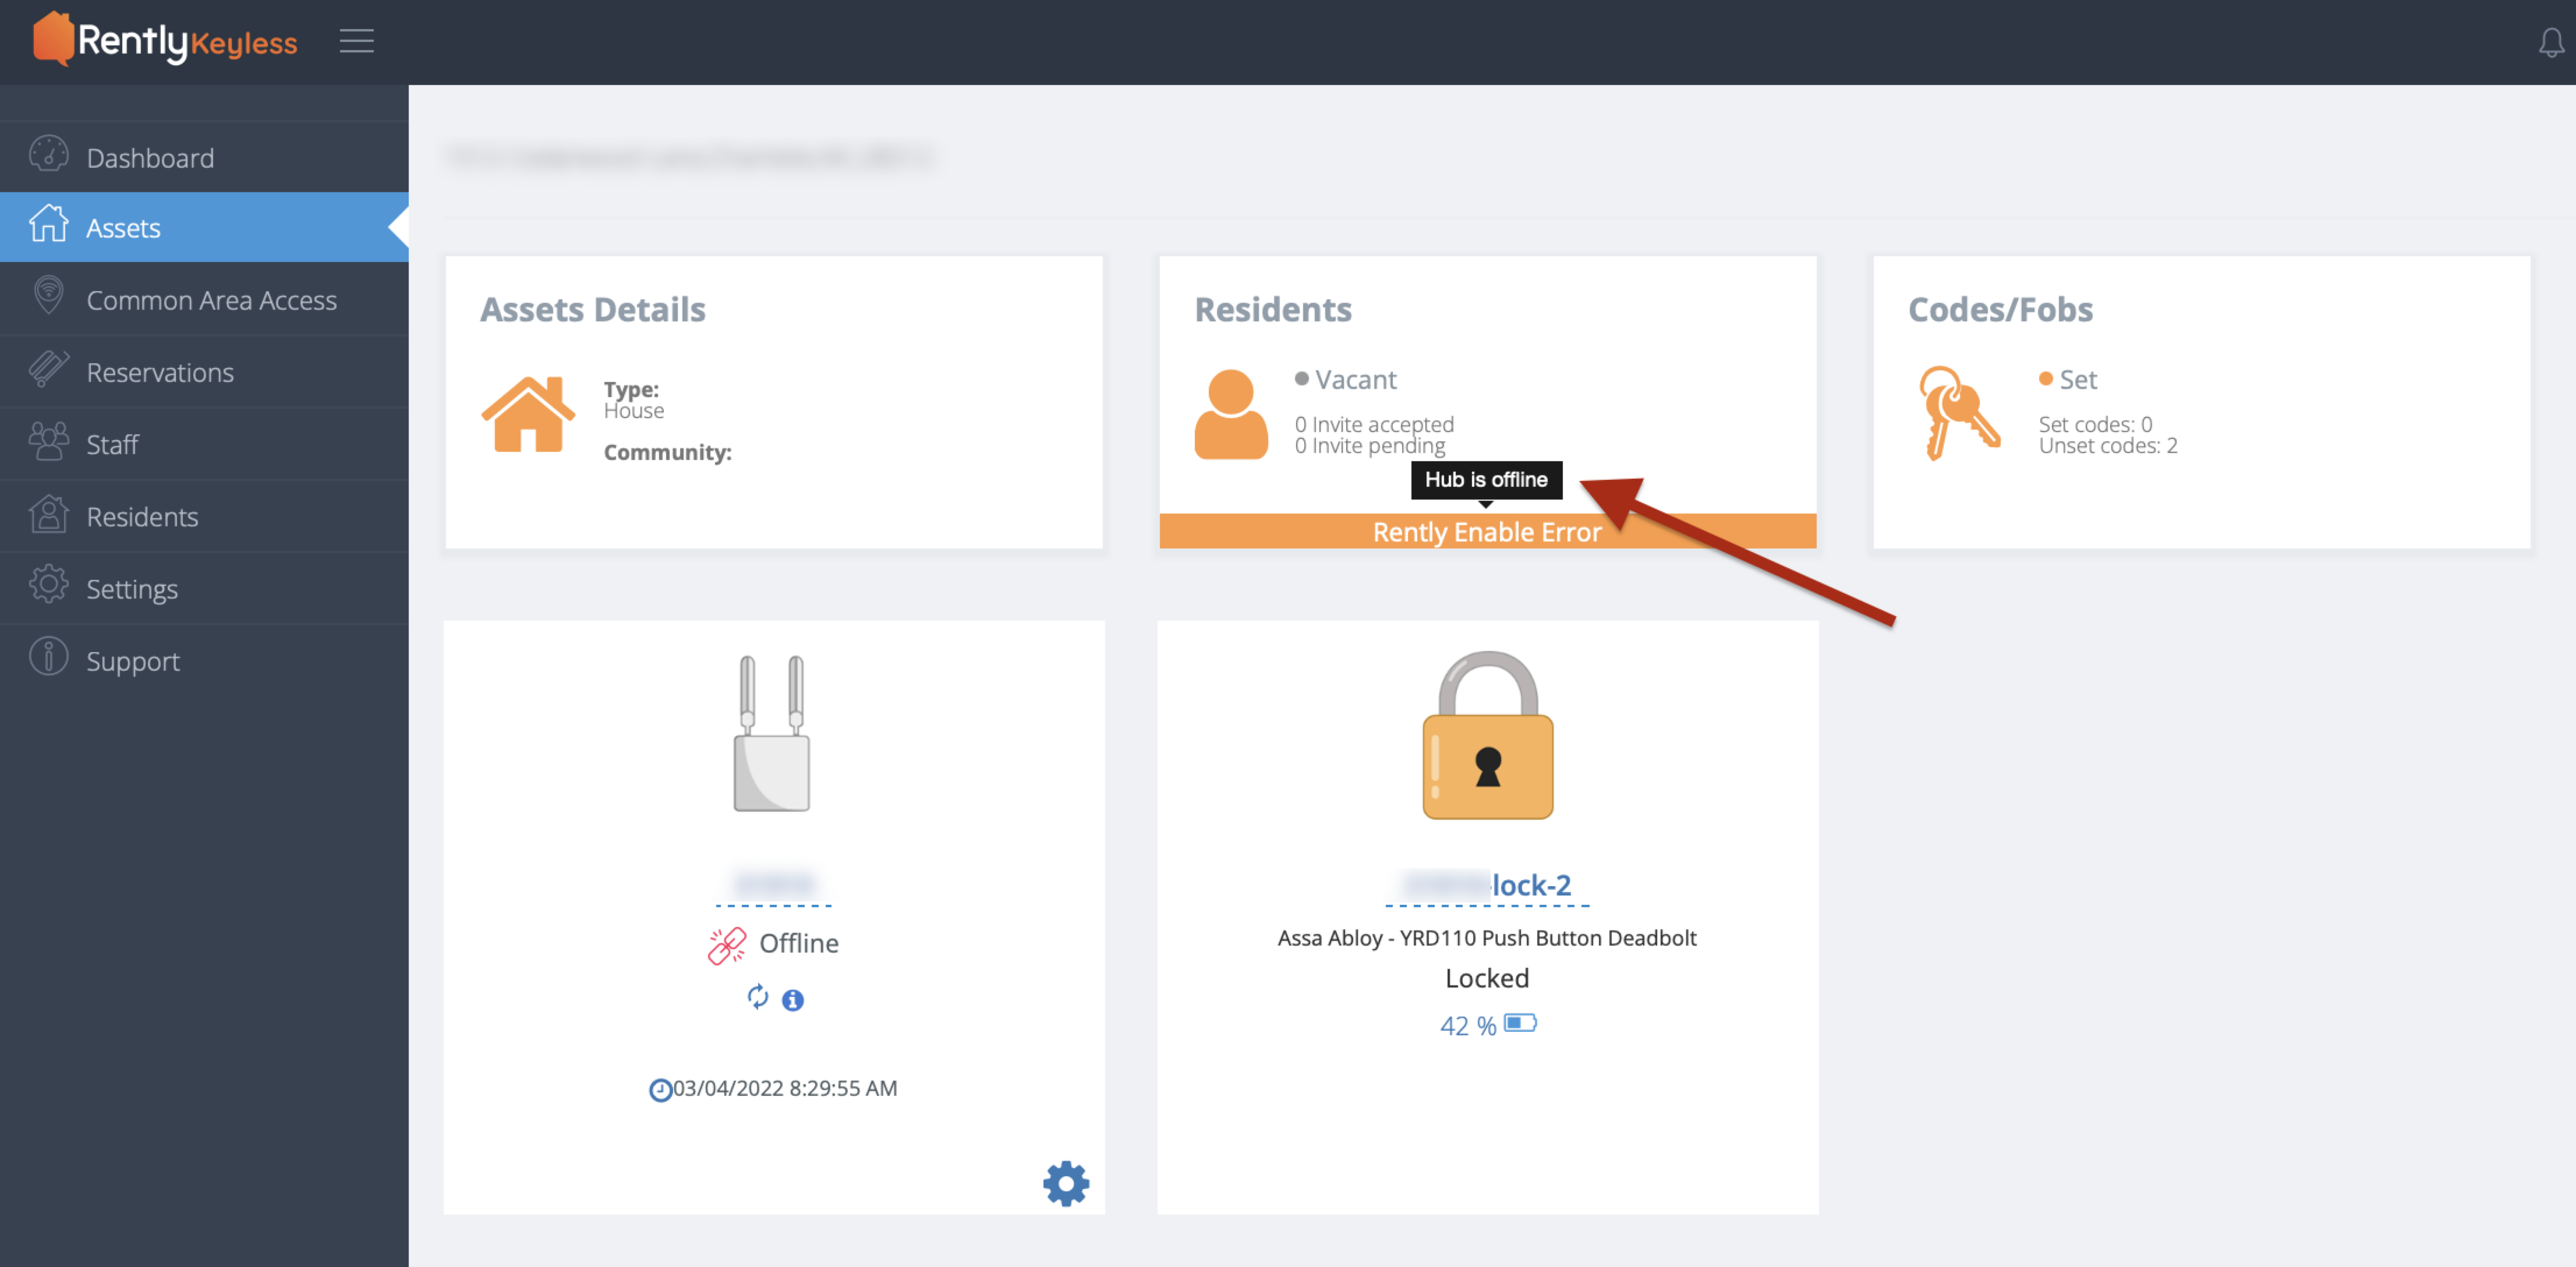Open Dashboard menu item
This screenshot has width=2576, height=1267.
coord(204,157)
